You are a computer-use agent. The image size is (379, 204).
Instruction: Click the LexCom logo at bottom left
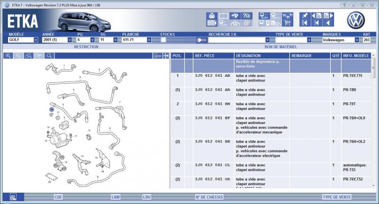(13, 197)
